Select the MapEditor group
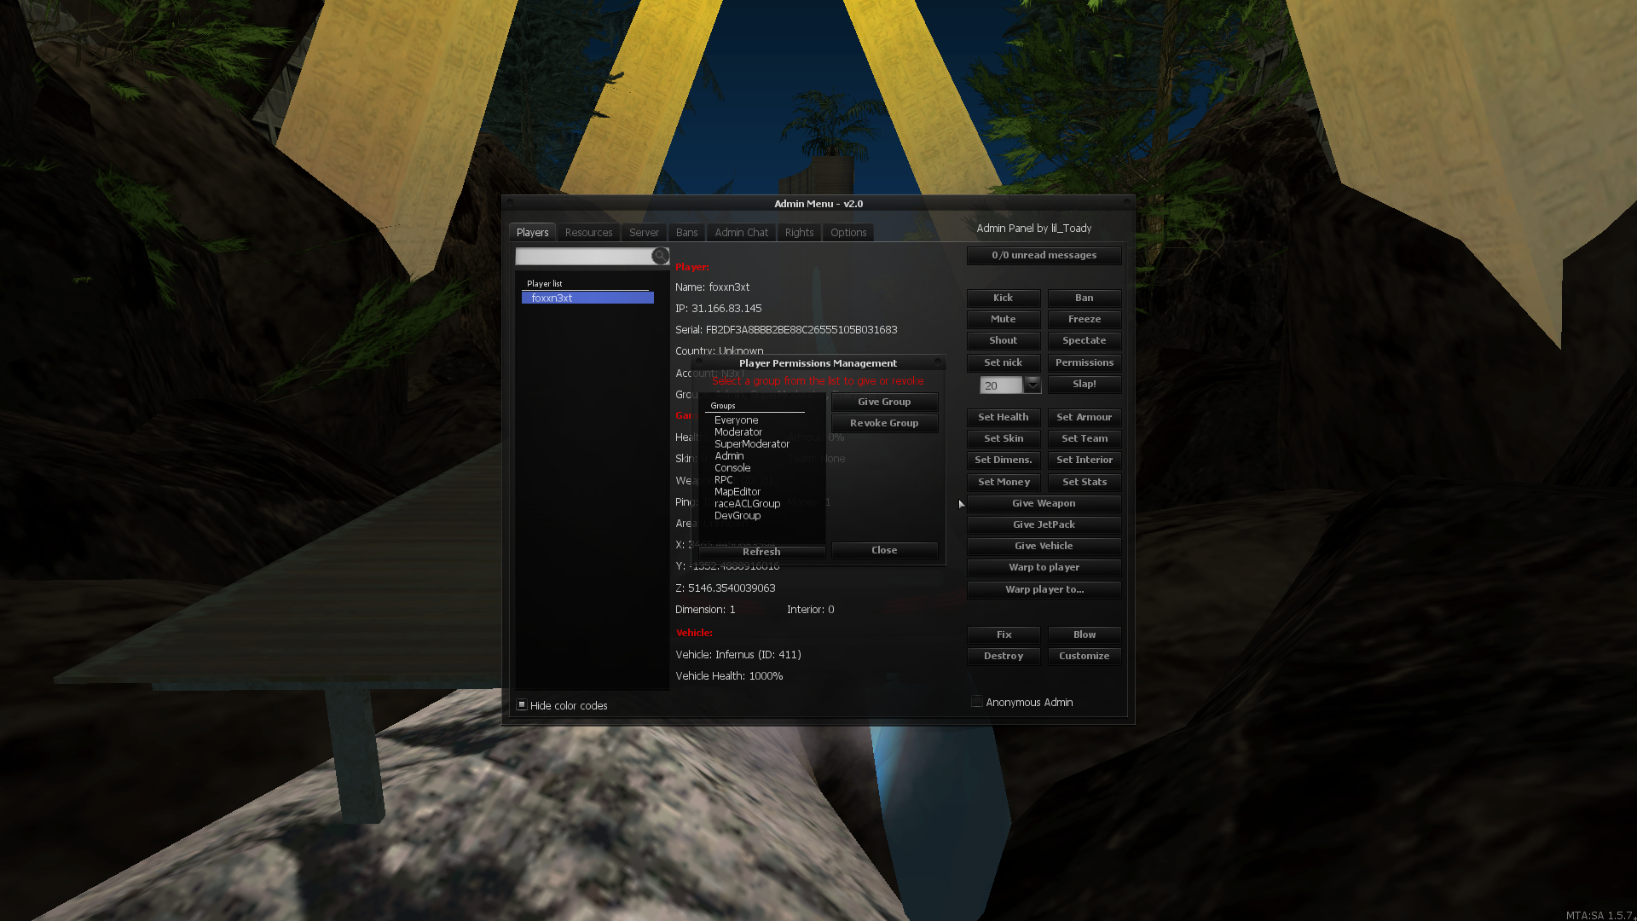1637x921 pixels. click(738, 492)
